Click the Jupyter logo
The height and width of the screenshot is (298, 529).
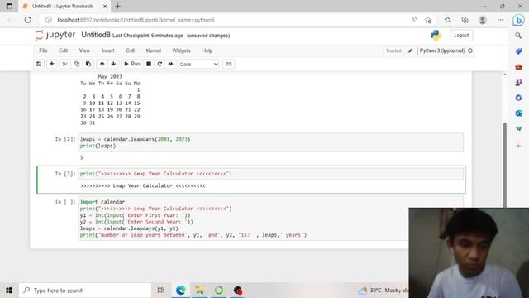pyautogui.click(x=55, y=35)
